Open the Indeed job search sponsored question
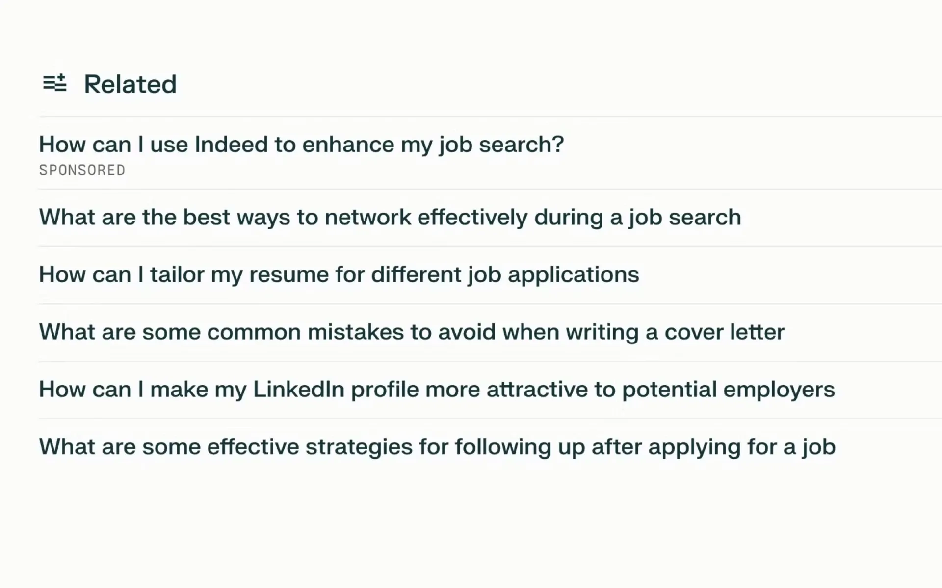The height and width of the screenshot is (588, 942). (x=301, y=145)
